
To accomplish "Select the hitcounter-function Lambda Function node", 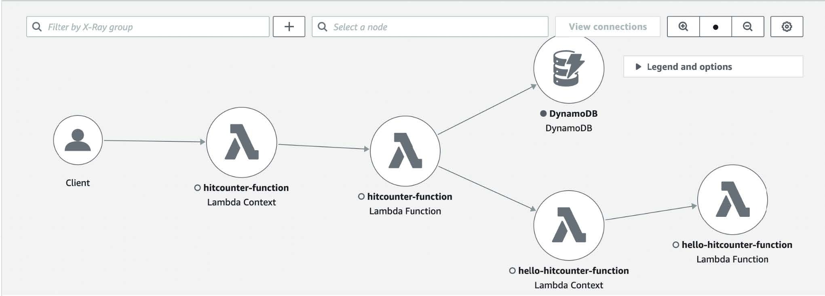I will click(405, 151).
